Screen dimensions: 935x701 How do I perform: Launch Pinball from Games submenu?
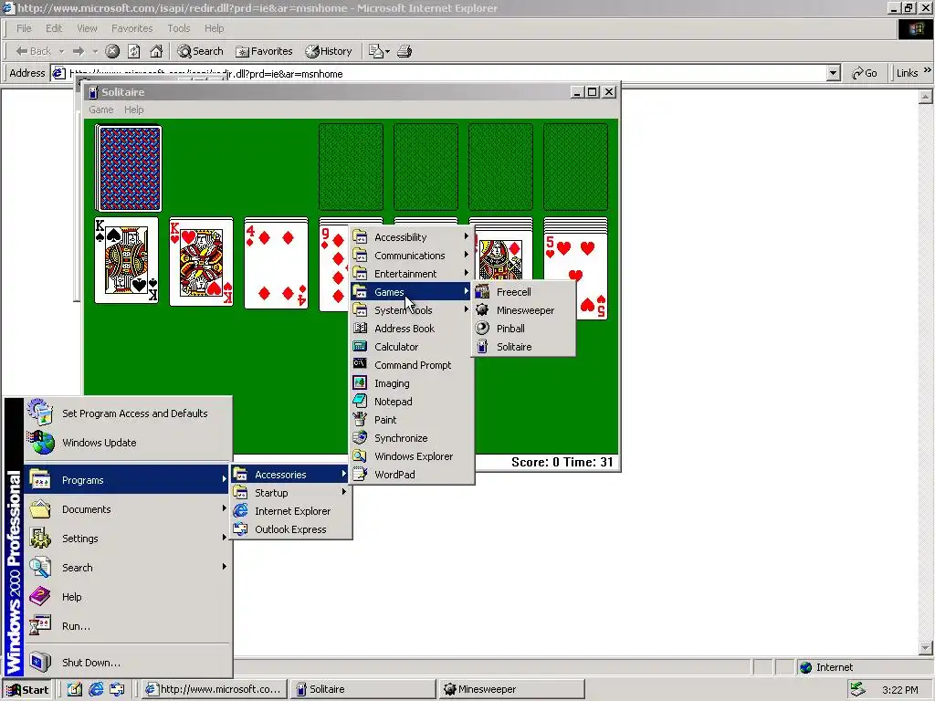[x=523, y=329]
